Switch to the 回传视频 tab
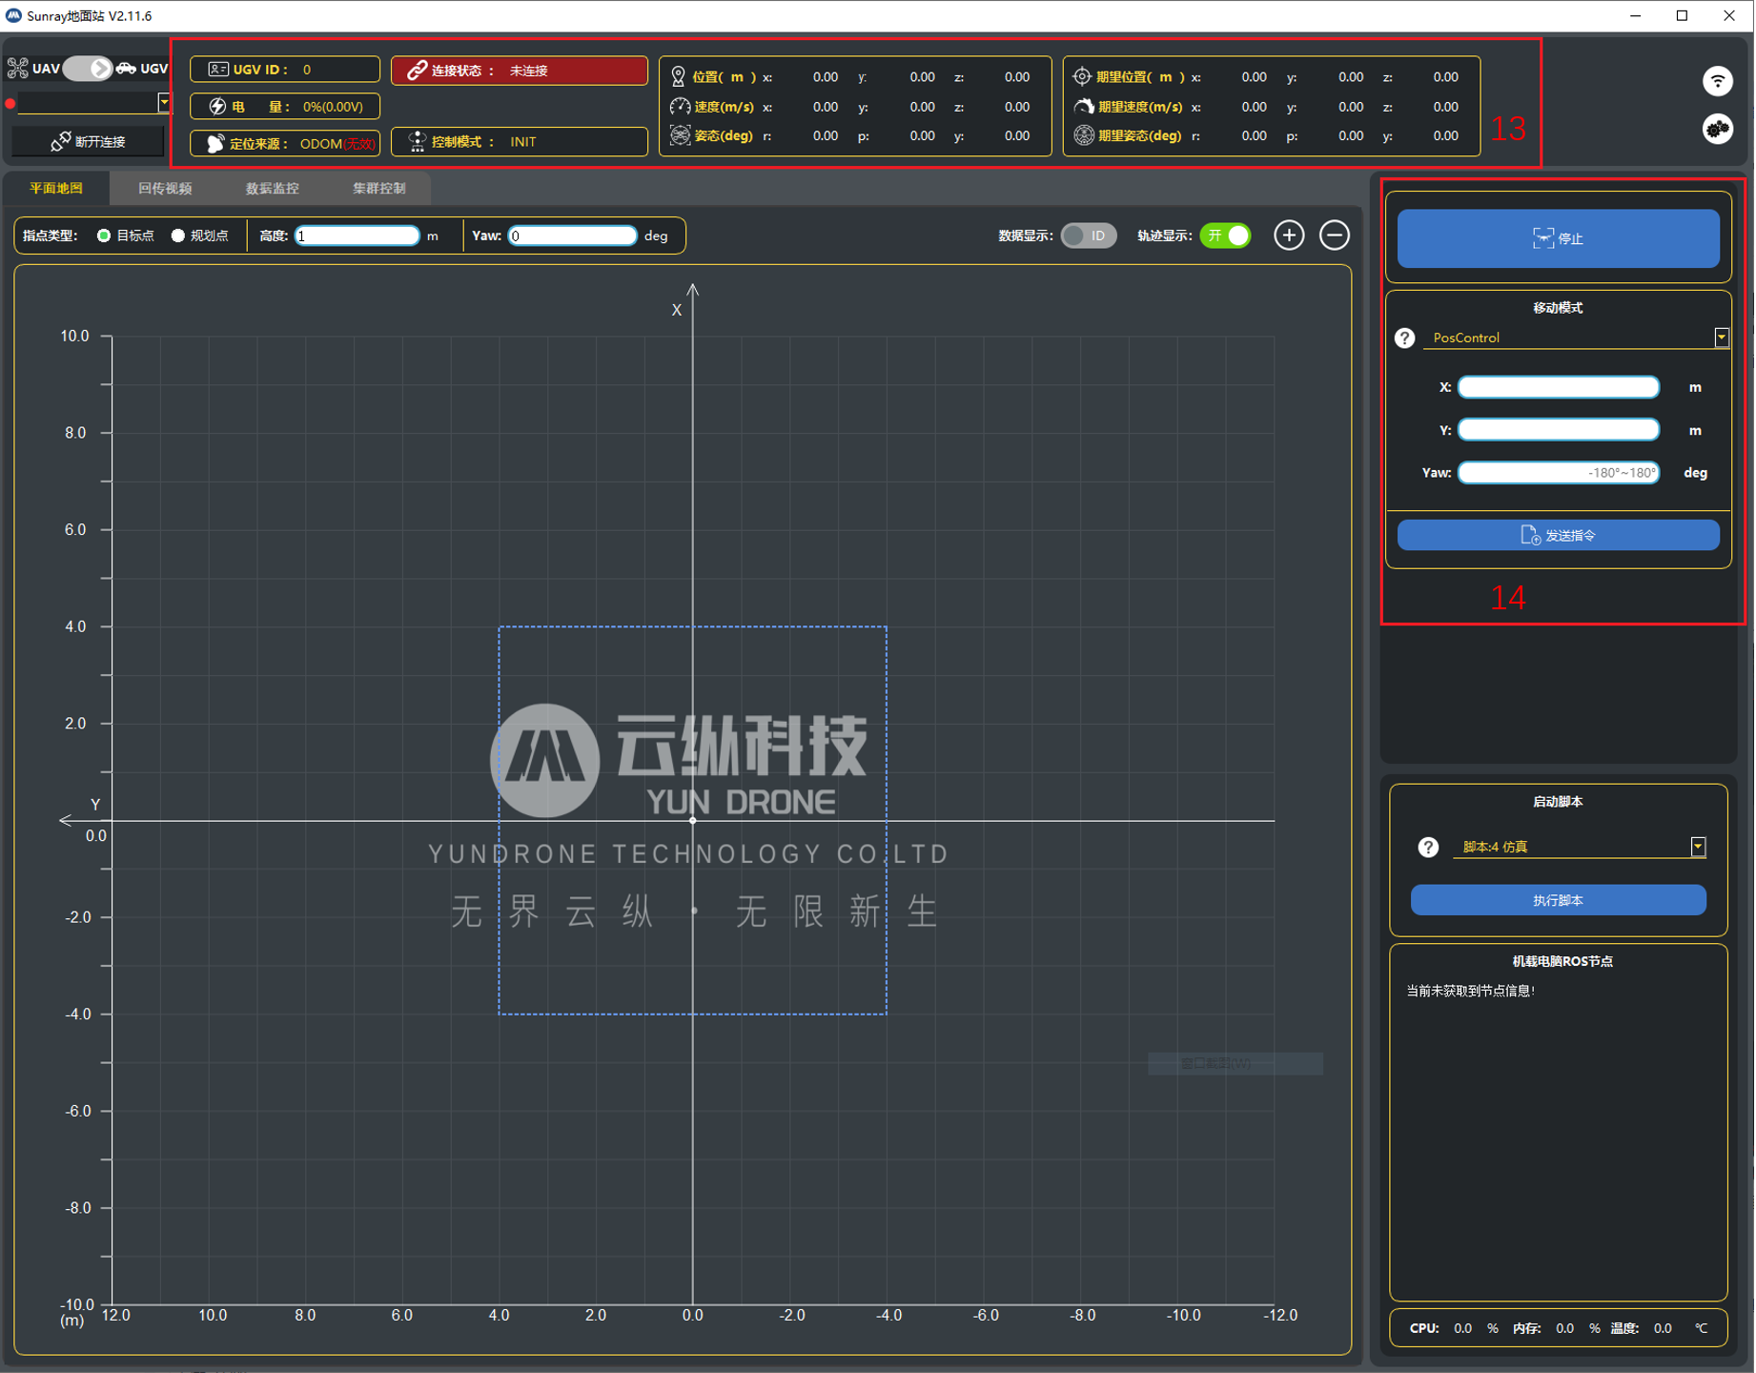This screenshot has width=1756, height=1373. (x=165, y=189)
